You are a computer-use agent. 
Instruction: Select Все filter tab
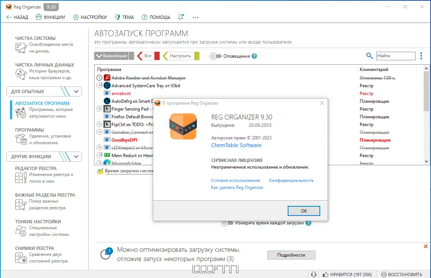pyautogui.click(x=148, y=56)
